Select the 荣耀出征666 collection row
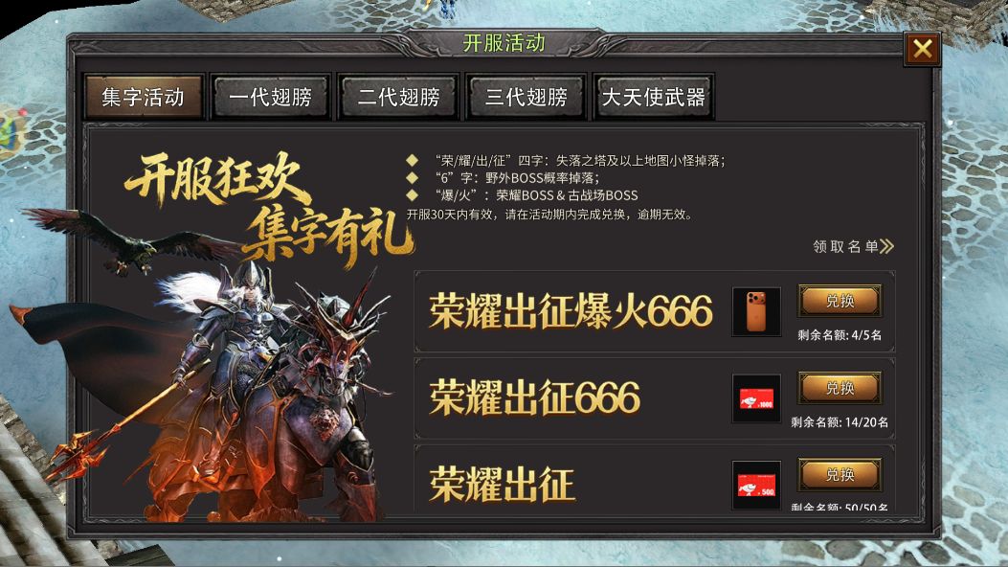Screen dimensions: 1008x567 coord(655,398)
